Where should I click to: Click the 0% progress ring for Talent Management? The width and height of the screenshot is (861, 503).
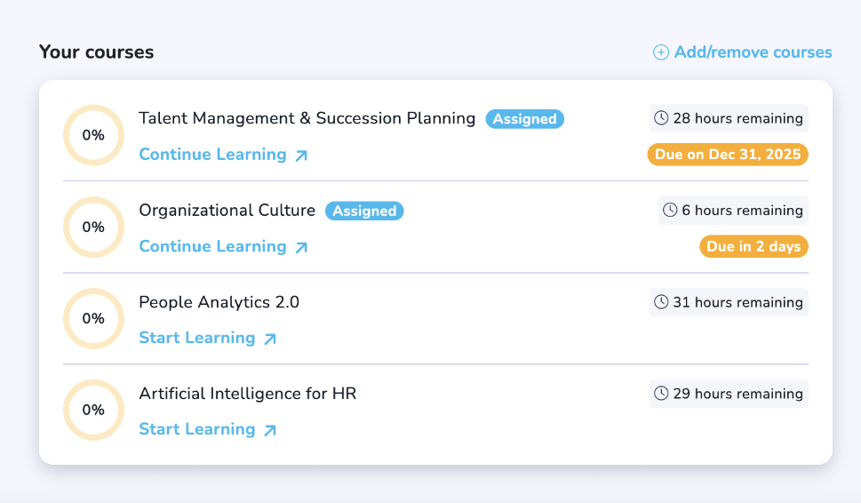pyautogui.click(x=93, y=135)
